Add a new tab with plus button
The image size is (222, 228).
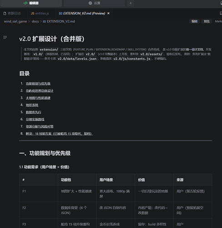(131, 3)
